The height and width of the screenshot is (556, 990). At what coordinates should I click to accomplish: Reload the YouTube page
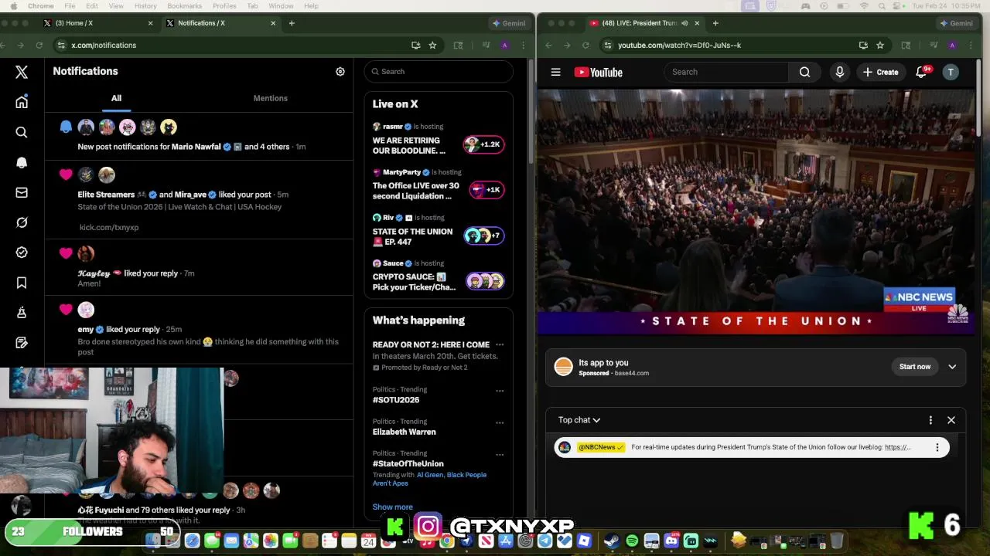pos(585,45)
